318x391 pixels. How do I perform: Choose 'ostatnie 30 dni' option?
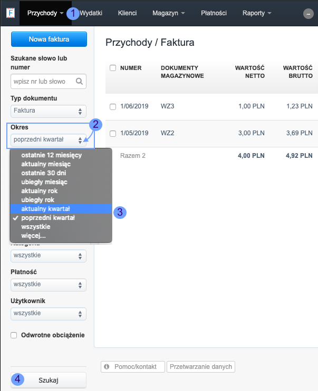coord(61,173)
